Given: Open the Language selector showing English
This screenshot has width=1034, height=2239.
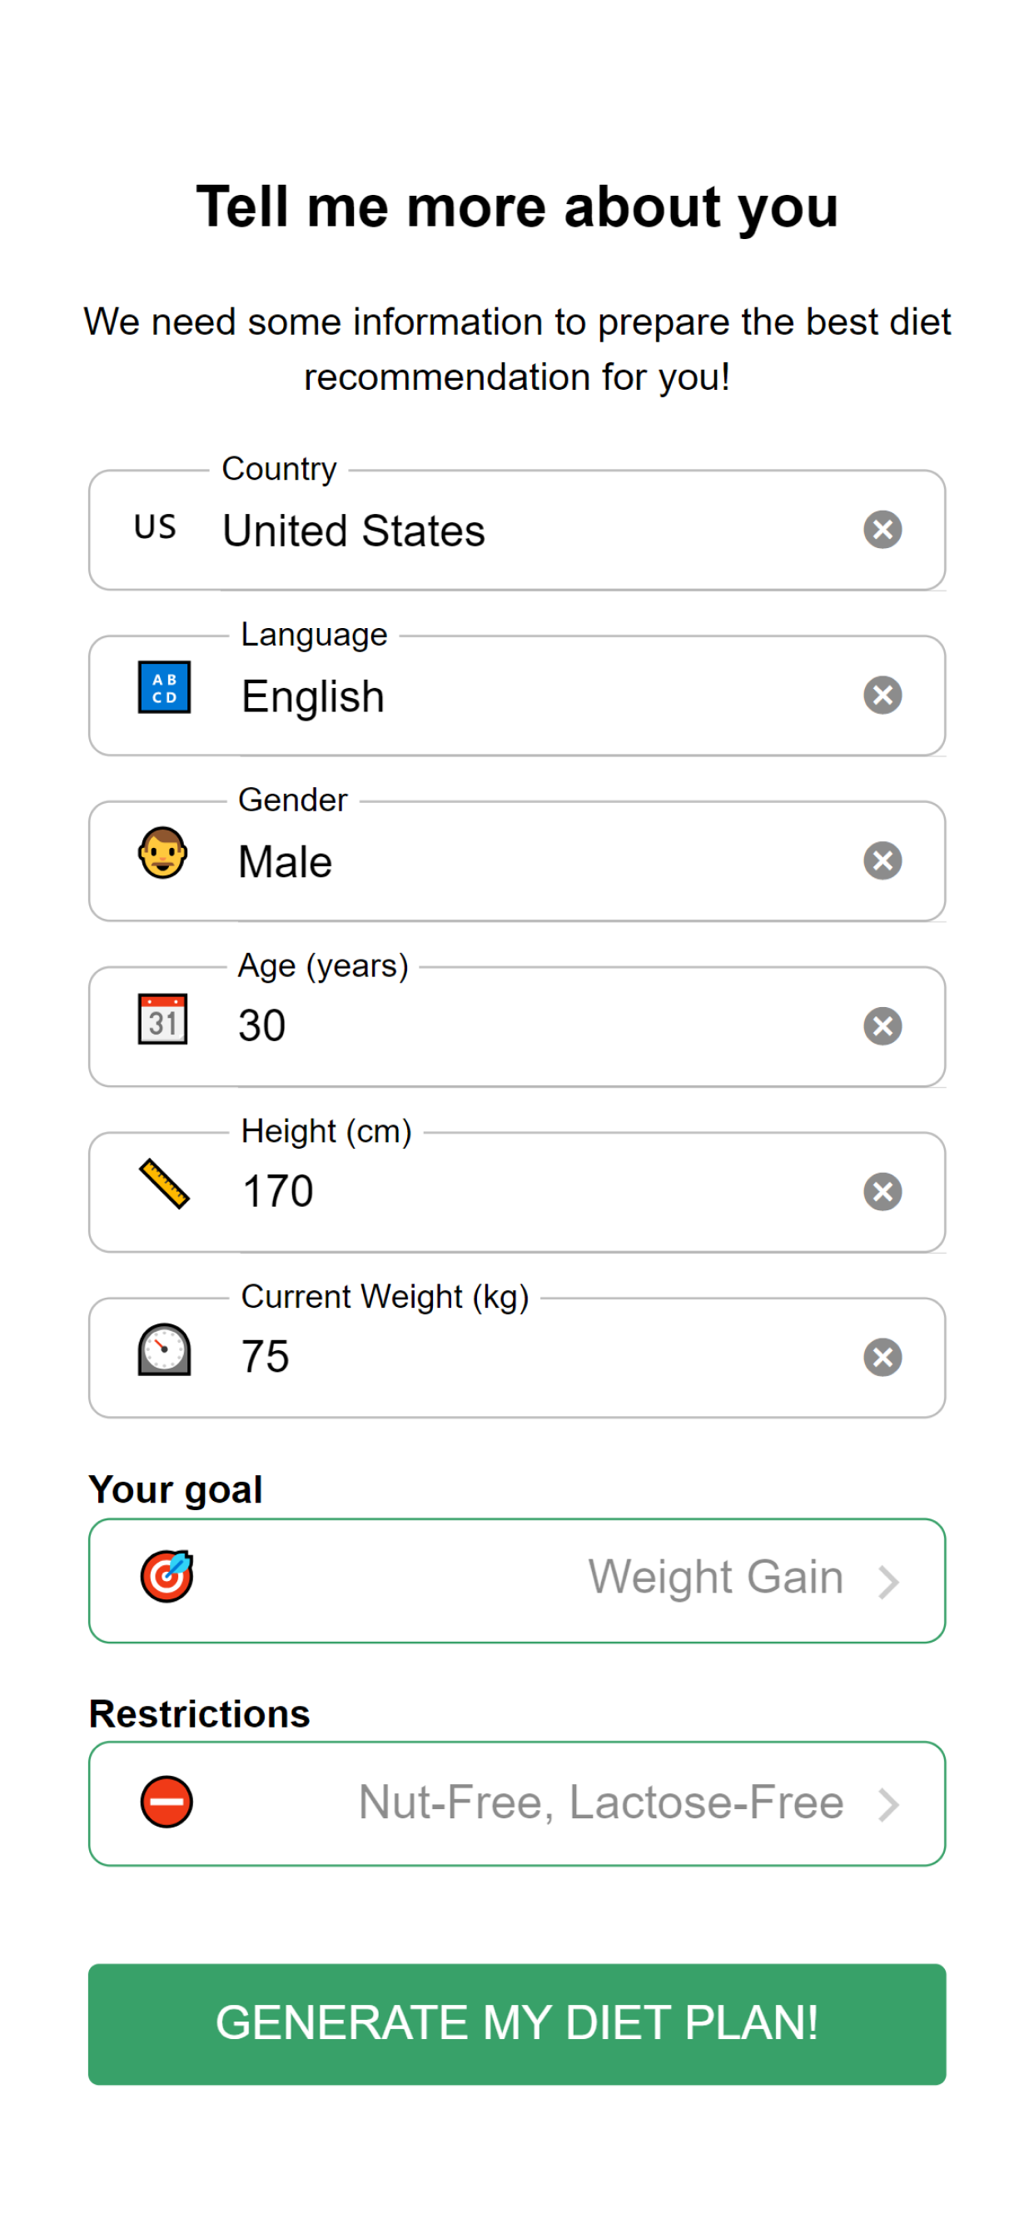Looking at the screenshot, I should point(516,696).
